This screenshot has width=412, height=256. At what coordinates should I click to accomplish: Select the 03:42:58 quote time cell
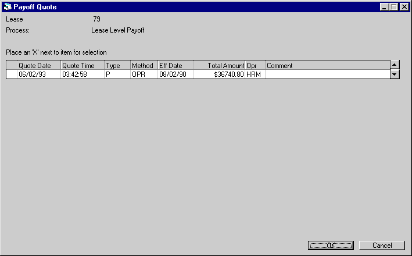pyautogui.click(x=83, y=74)
